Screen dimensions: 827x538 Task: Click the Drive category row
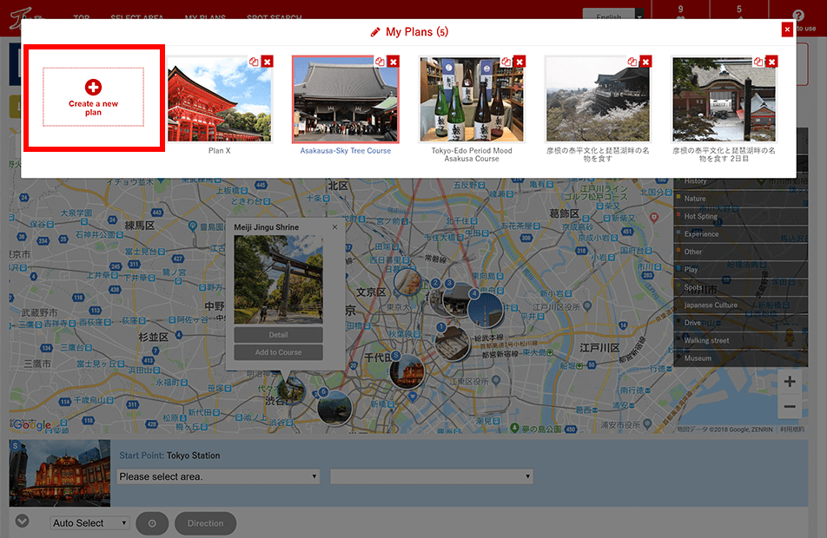coord(740,323)
